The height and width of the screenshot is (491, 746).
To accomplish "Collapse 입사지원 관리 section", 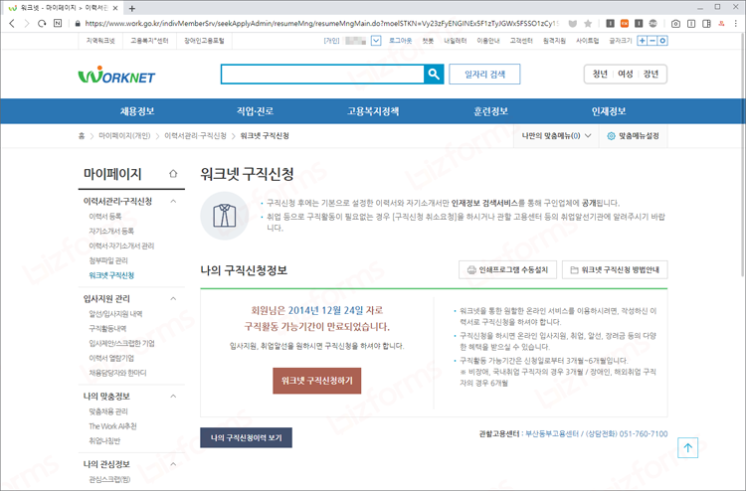I will click(x=173, y=299).
